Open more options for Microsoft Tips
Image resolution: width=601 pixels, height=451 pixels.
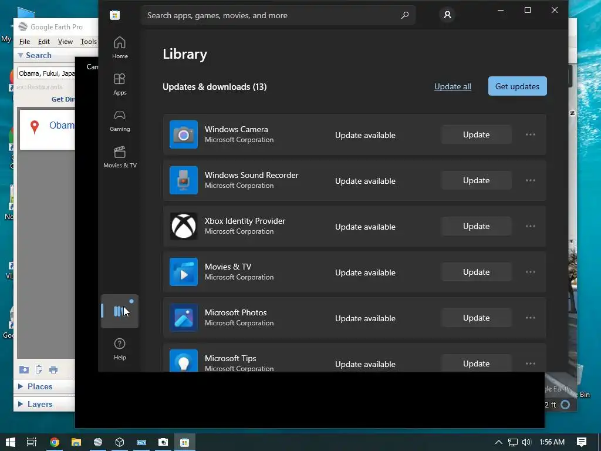pyautogui.click(x=531, y=364)
